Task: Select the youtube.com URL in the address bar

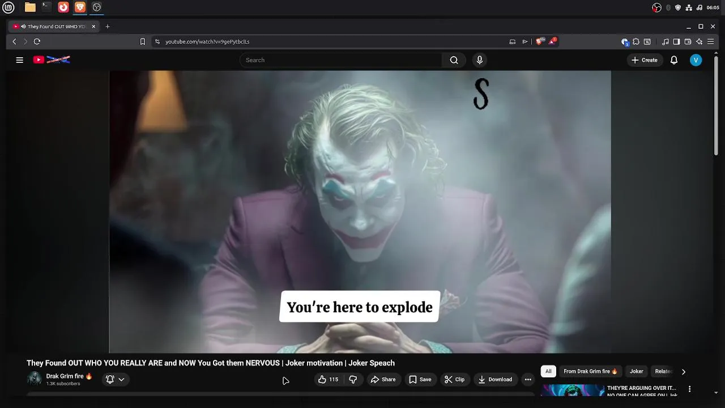Action: 207,41
